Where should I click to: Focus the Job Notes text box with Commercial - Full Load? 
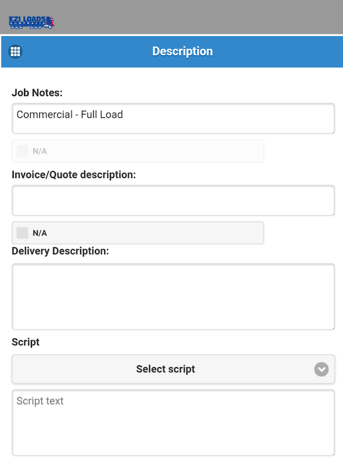(171, 119)
